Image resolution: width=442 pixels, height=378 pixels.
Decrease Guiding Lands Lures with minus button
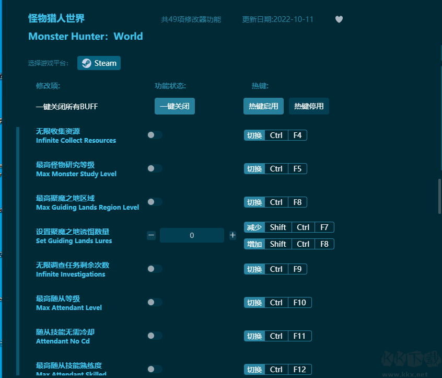[151, 235]
